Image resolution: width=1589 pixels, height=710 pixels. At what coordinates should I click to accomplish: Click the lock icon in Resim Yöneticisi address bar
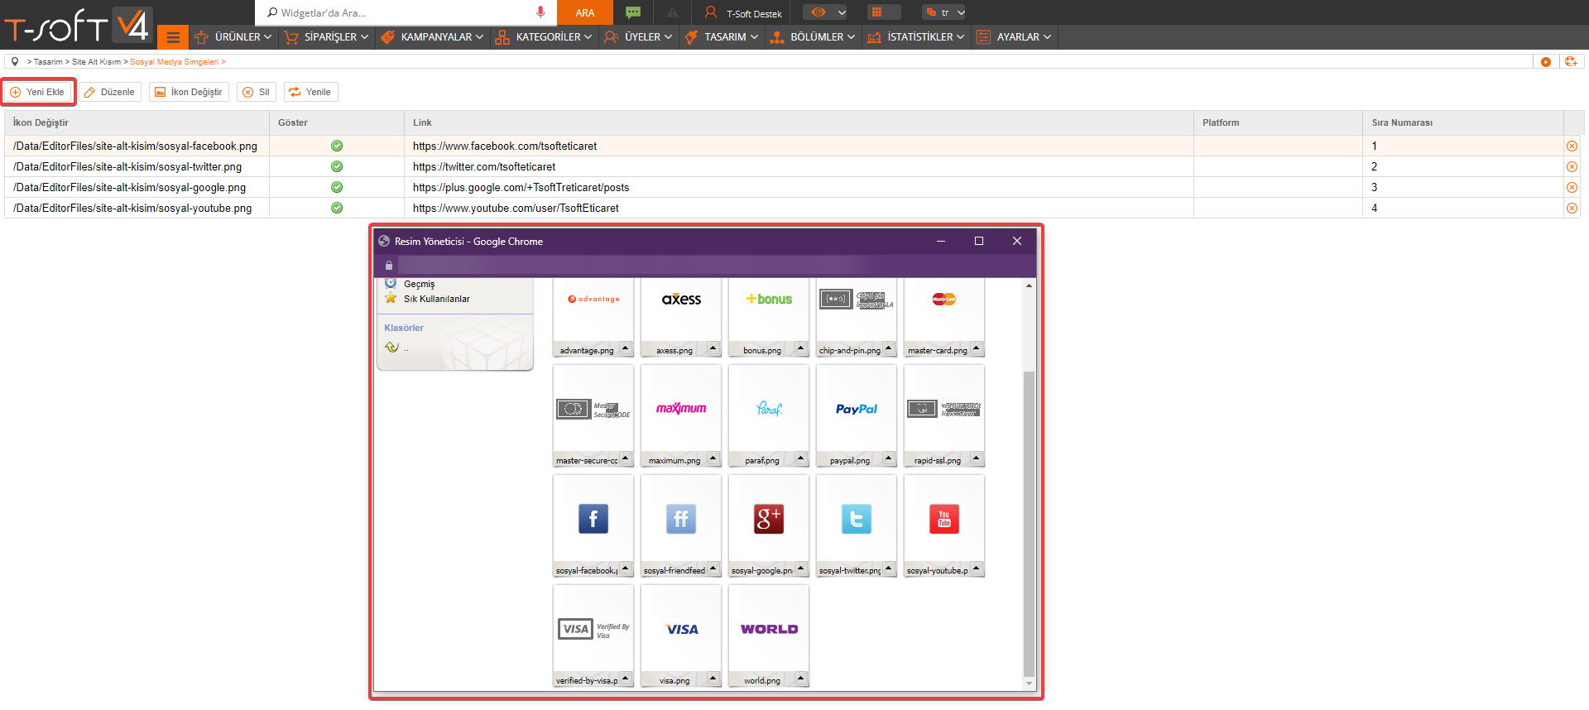point(389,266)
